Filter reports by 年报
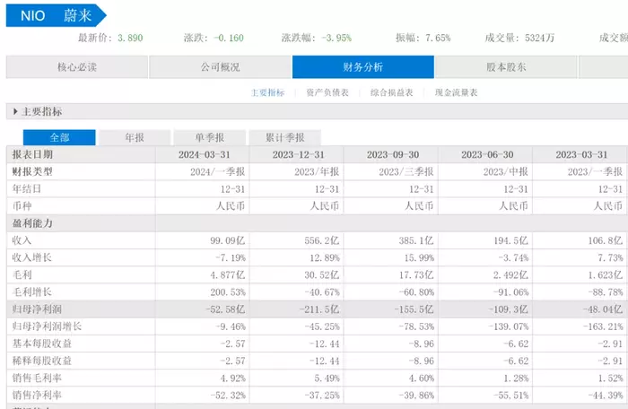Image resolution: width=628 pixels, height=409 pixels. (x=134, y=137)
